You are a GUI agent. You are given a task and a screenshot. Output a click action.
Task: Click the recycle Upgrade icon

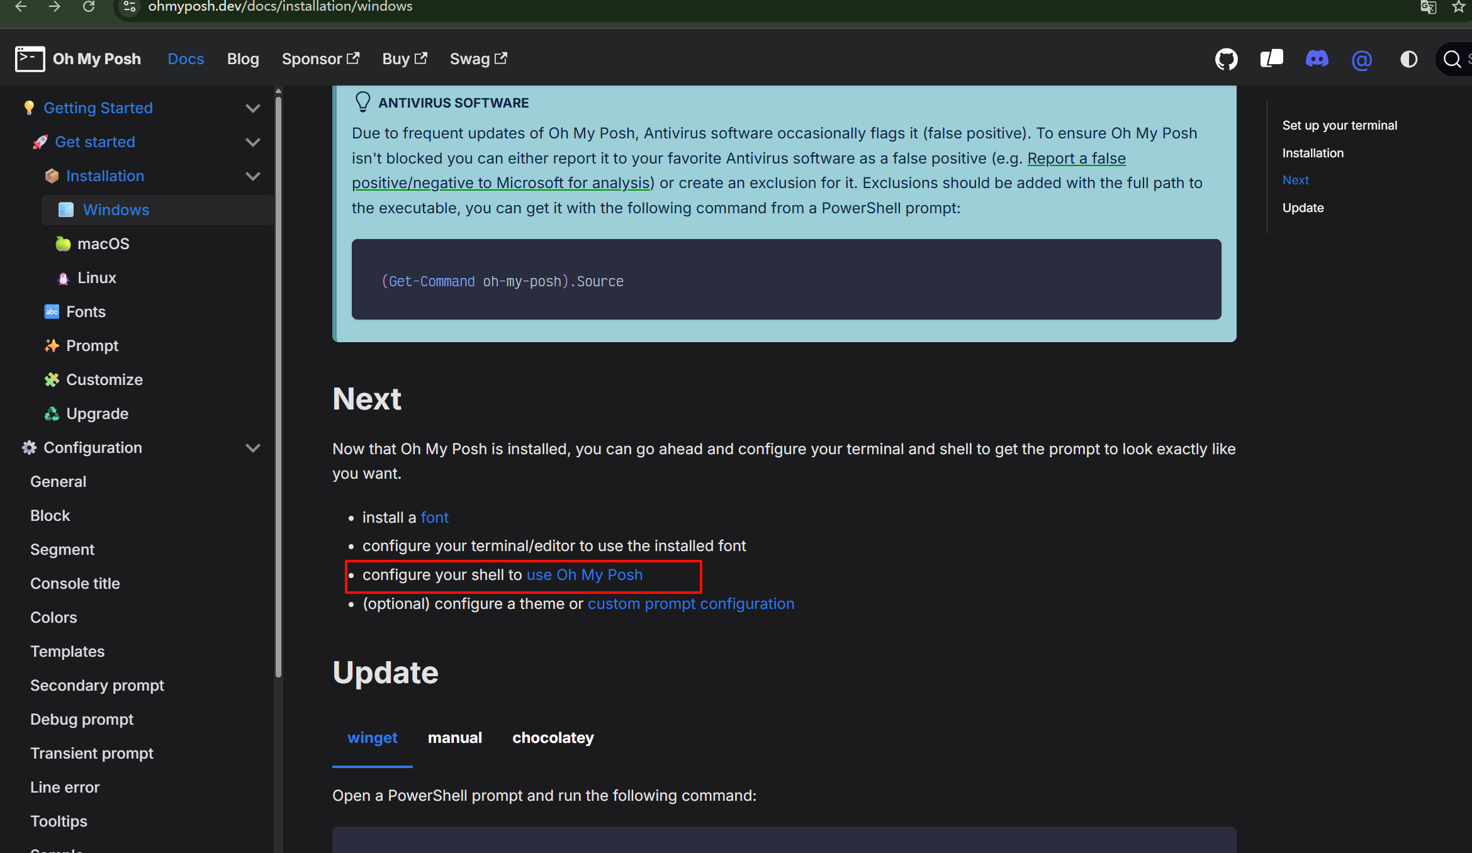(52, 413)
